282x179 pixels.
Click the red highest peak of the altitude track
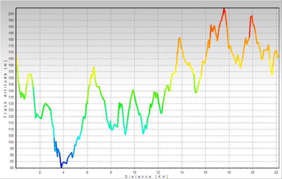[x=224, y=9]
